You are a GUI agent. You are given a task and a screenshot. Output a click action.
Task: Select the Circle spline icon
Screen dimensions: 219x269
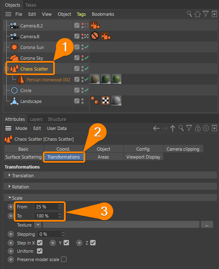(x=15, y=90)
